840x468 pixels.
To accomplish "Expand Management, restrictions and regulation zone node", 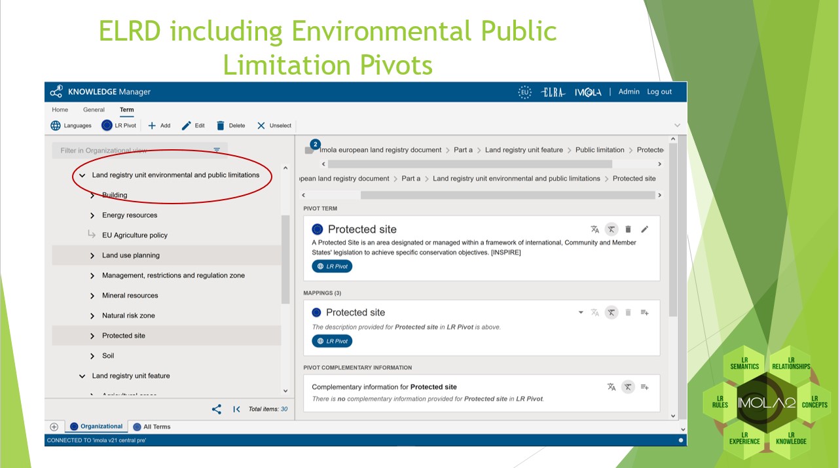I will 92,276.
